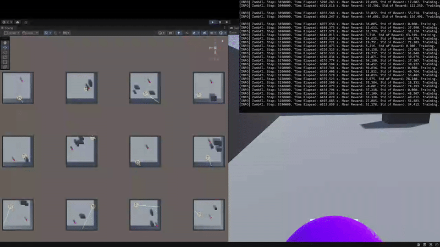Expand the grid snapping options arrow

point(50,33)
